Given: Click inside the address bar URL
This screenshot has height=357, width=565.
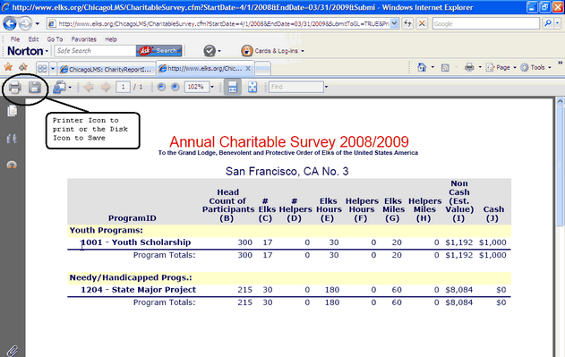Looking at the screenshot, I should [224, 24].
